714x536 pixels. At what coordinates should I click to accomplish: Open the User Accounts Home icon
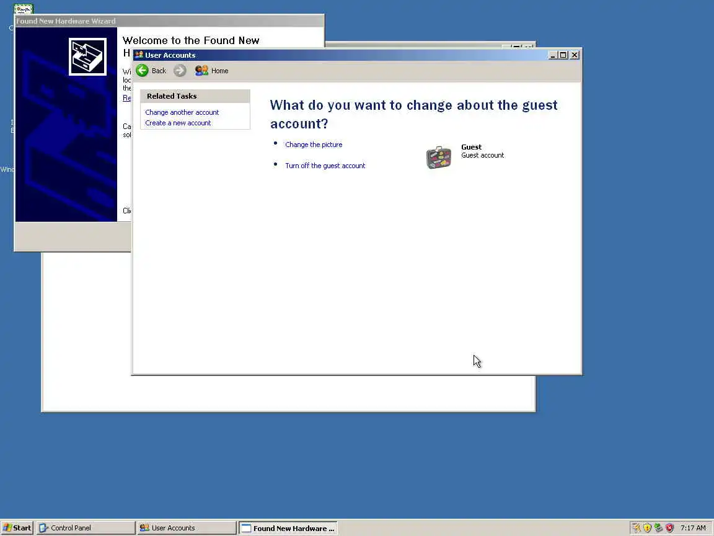[201, 71]
